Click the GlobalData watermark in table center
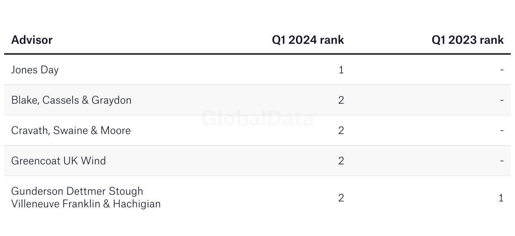This screenshot has width=515, height=236. pos(257,118)
